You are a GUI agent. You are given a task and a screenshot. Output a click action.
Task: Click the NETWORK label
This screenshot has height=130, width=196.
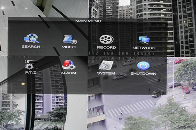[x=144, y=48]
